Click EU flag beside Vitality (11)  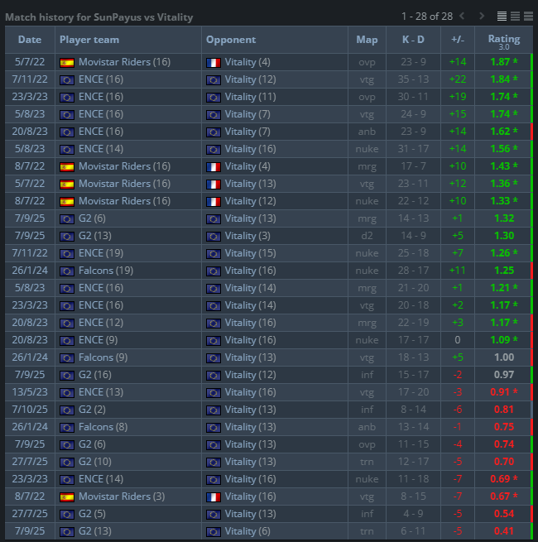click(214, 98)
